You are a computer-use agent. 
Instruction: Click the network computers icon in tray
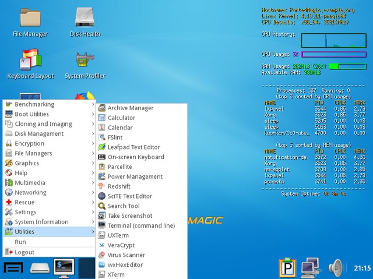click(310, 267)
